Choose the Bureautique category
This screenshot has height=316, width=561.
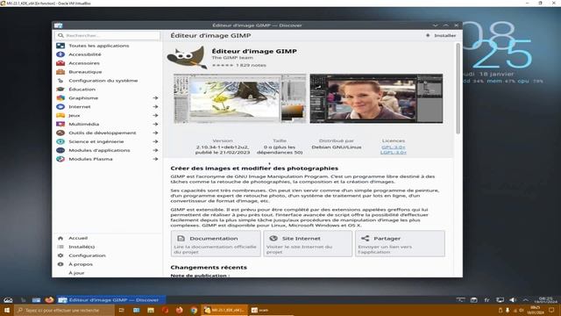coord(107,72)
